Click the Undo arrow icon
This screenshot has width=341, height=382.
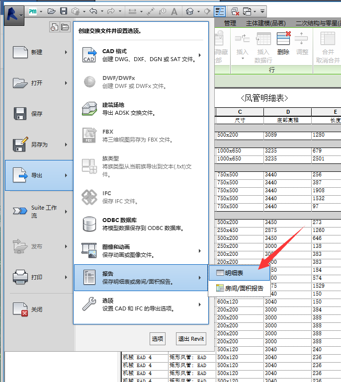[93, 11]
